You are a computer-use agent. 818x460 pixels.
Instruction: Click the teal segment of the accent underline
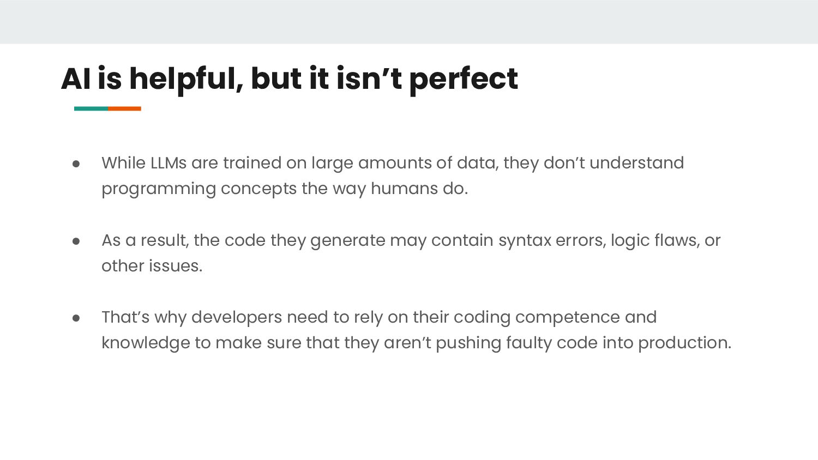click(91, 108)
